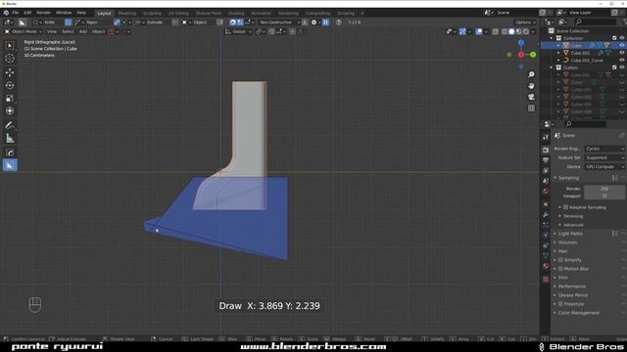
Task: Open the Physics properties tab
Action: tap(546, 236)
